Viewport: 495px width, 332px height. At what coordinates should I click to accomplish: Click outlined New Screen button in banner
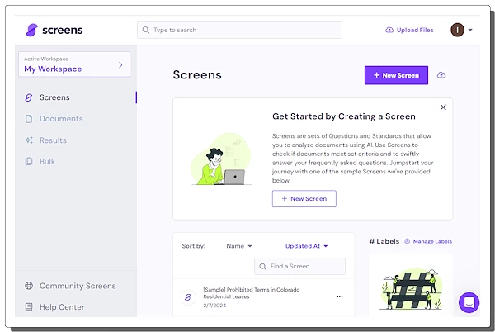click(304, 198)
